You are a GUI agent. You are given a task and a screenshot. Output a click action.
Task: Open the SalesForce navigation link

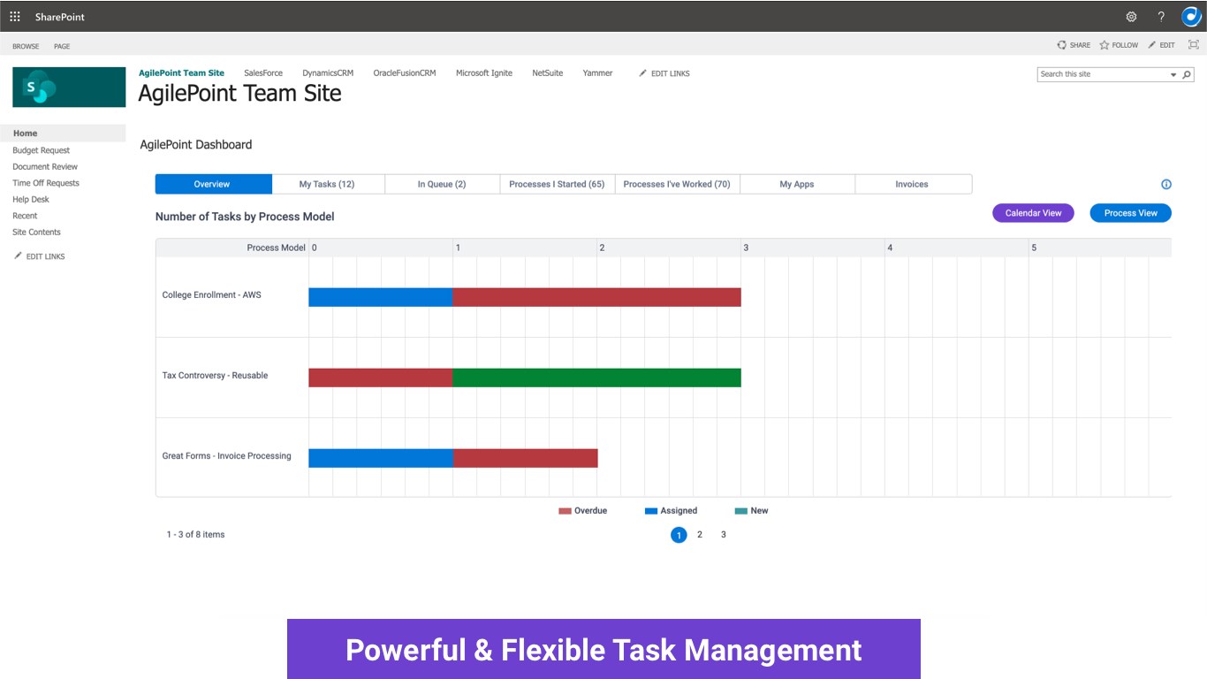click(x=263, y=73)
